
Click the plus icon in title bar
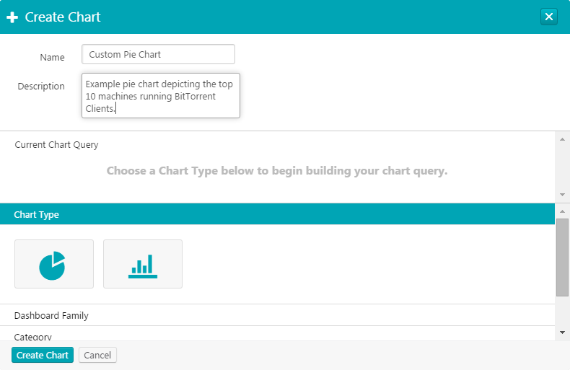click(12, 17)
